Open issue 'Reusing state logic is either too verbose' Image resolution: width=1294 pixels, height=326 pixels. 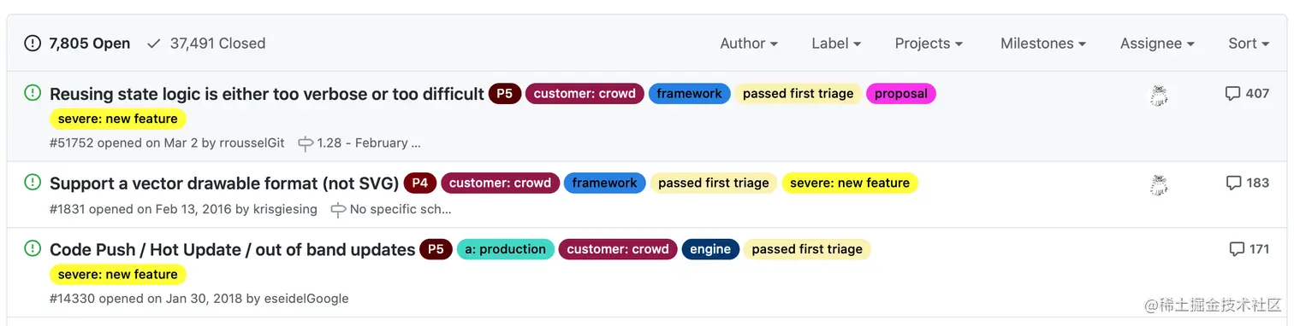[267, 94]
